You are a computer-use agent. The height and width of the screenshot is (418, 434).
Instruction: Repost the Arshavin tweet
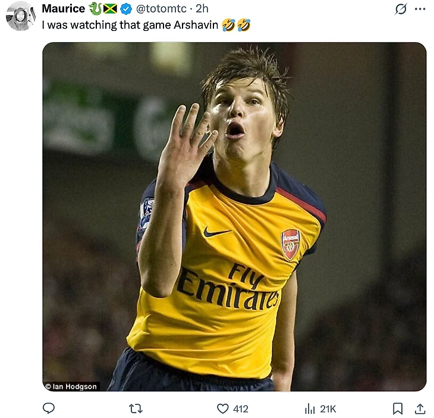click(x=136, y=408)
